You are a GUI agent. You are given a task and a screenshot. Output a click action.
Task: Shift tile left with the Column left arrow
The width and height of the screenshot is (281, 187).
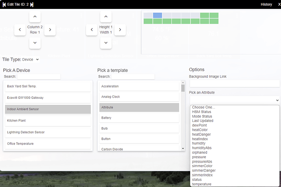(20, 30)
